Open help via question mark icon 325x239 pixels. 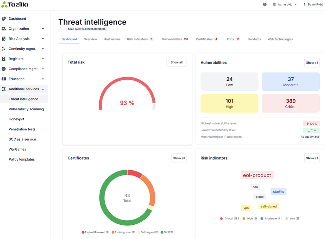click(x=265, y=4)
